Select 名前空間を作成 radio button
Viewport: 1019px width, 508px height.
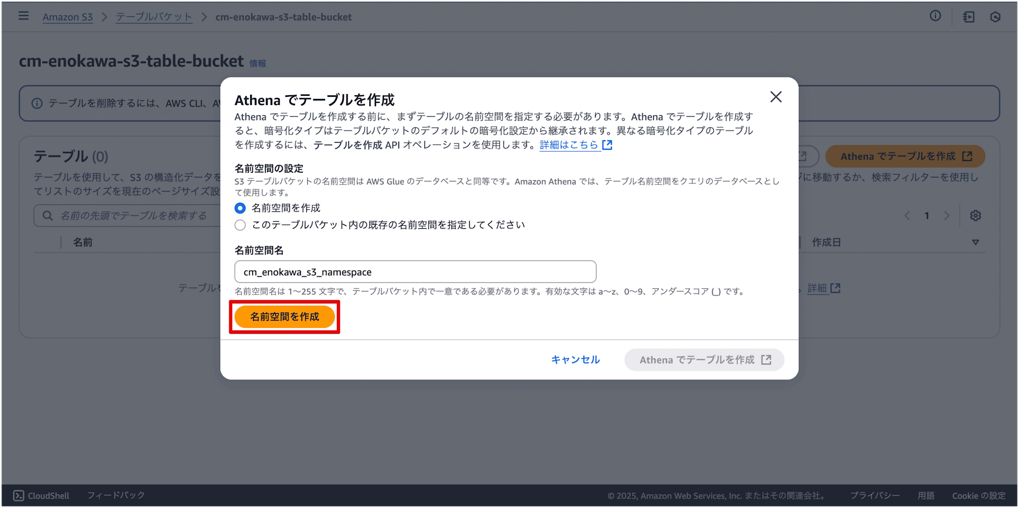click(240, 208)
